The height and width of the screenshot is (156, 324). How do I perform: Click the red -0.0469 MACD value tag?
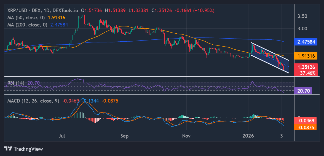coord(306,120)
